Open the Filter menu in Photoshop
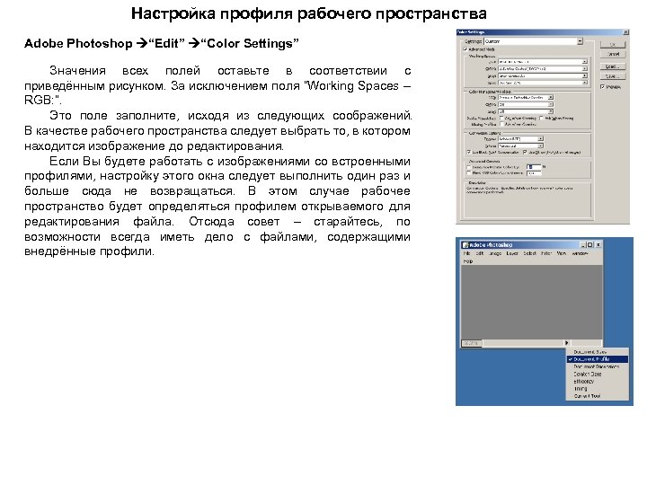This screenshot has height=485, width=647. click(546, 253)
